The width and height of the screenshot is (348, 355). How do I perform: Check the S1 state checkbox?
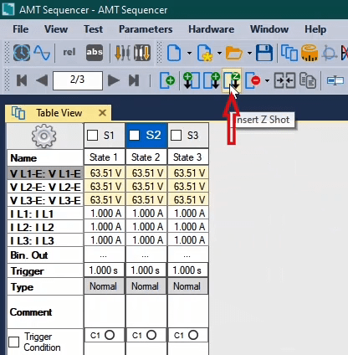coord(92,136)
